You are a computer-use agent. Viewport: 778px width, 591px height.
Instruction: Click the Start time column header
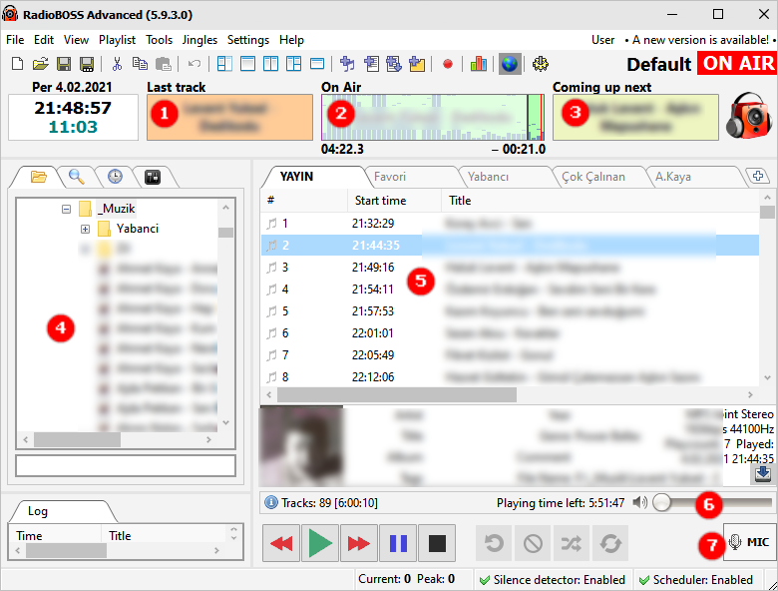[x=394, y=201]
